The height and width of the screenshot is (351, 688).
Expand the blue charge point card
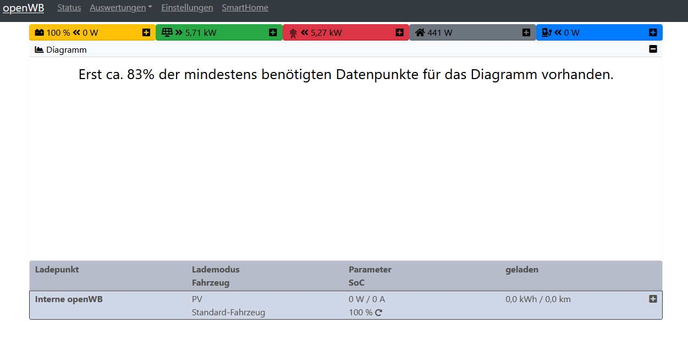653,32
